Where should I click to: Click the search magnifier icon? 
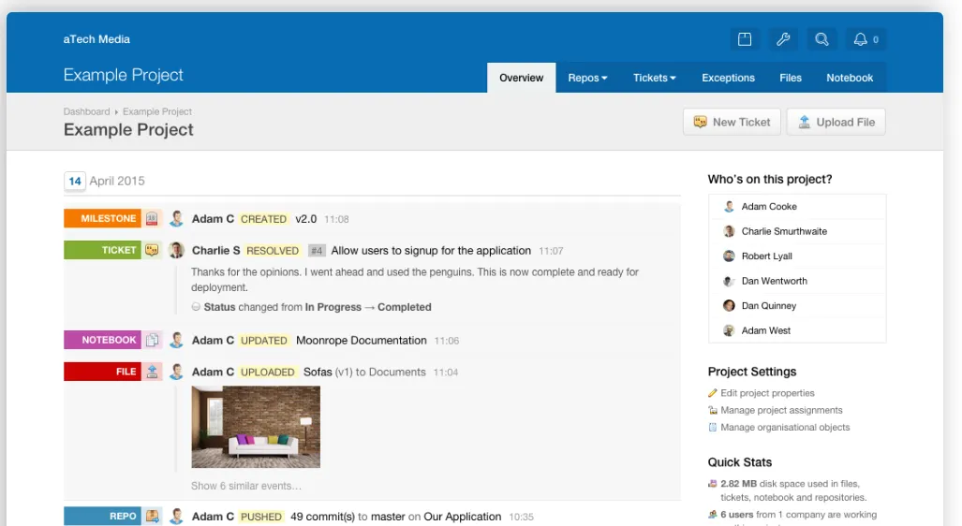click(821, 39)
